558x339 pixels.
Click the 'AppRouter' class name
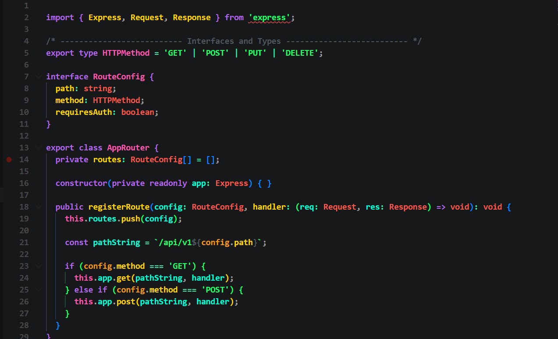(x=128, y=148)
